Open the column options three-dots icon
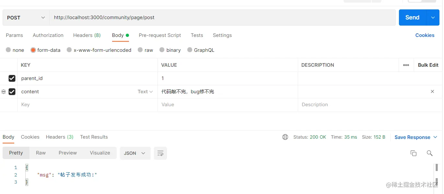Viewport: 444px width, 194px height. coord(406,65)
